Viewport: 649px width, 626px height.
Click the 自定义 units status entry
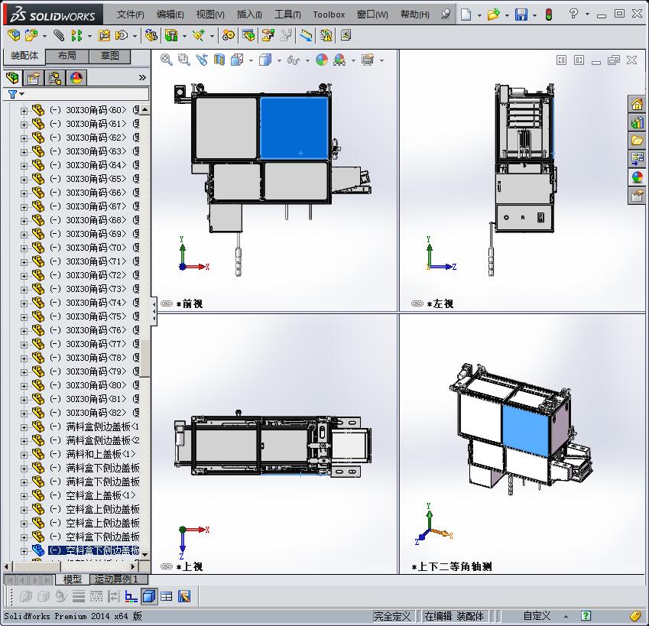pos(537,615)
